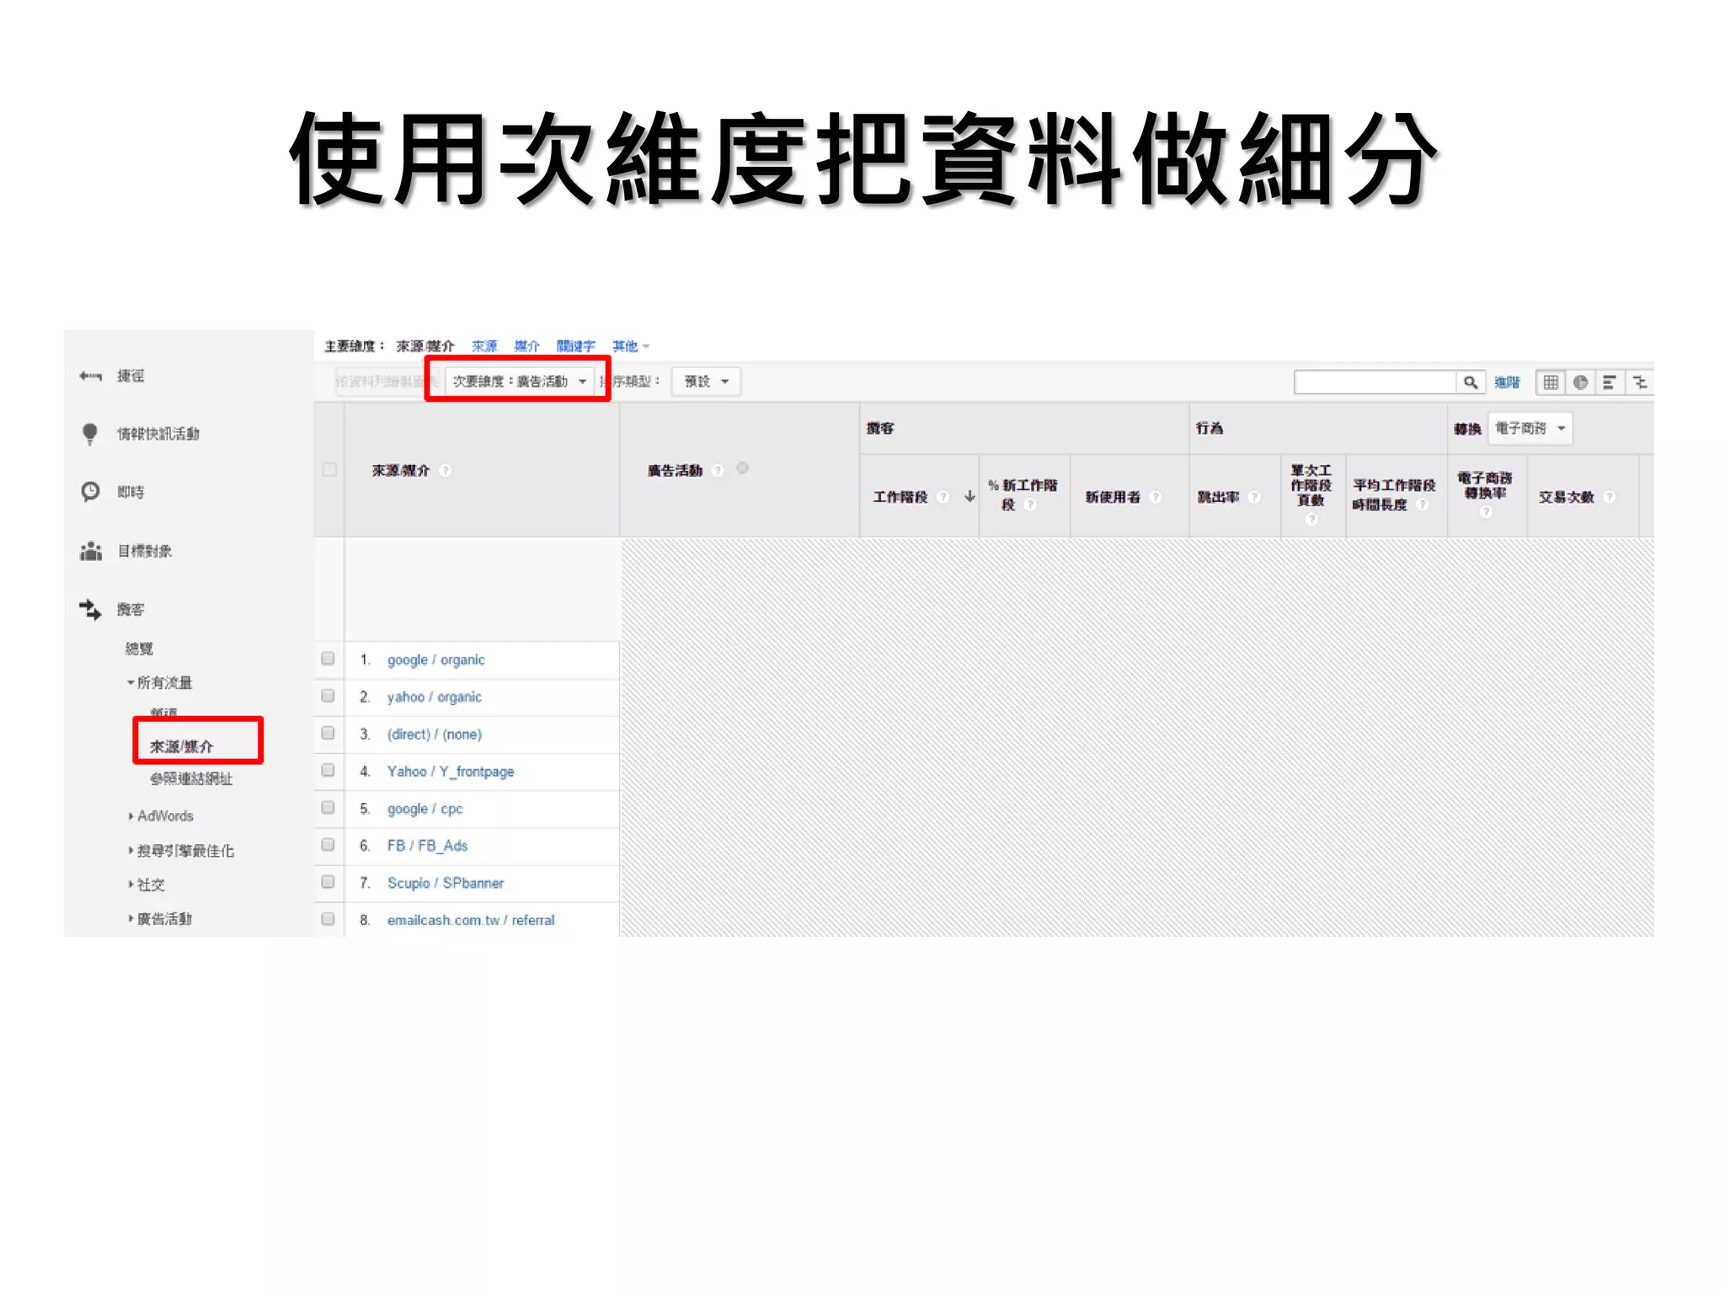1725x1294 pixels.
Task: Toggle select-all checkbox in table header
Action: [x=329, y=469]
